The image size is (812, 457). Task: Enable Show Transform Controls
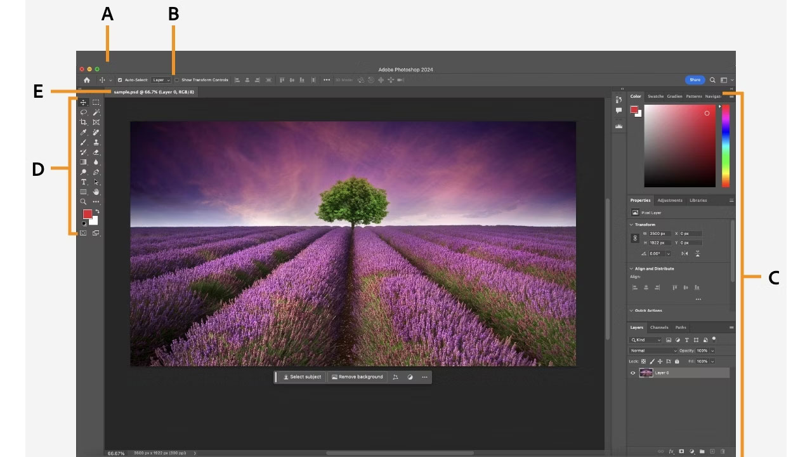pyautogui.click(x=177, y=80)
